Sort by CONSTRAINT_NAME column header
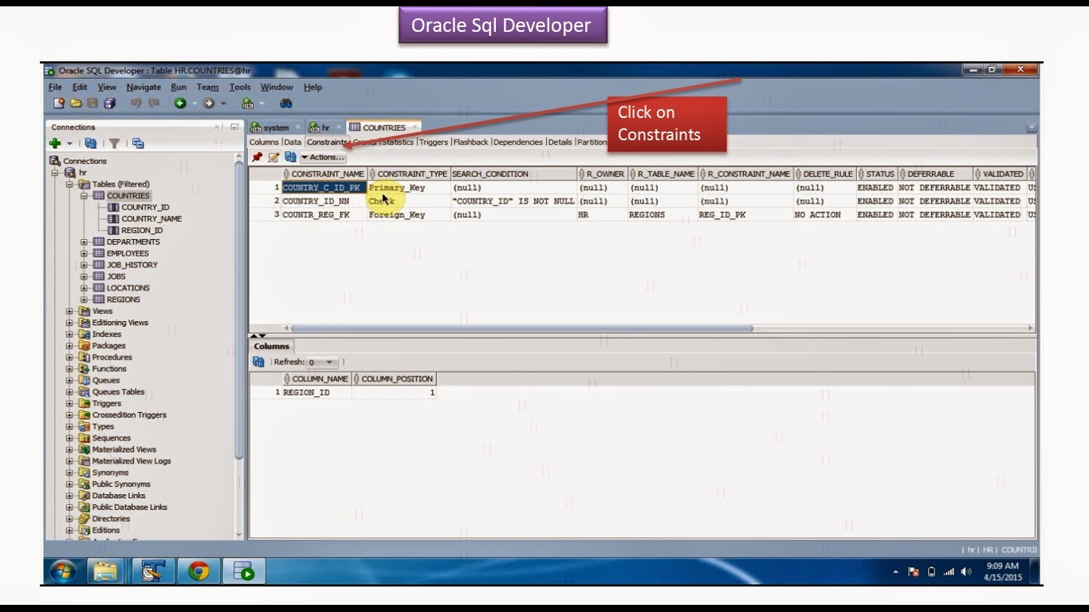The height and width of the screenshot is (612, 1089). pos(324,174)
